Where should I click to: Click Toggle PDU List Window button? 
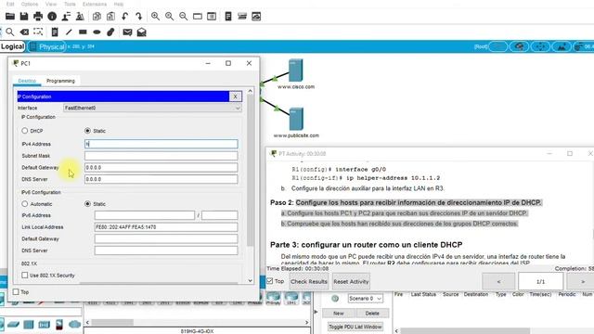click(x=355, y=327)
